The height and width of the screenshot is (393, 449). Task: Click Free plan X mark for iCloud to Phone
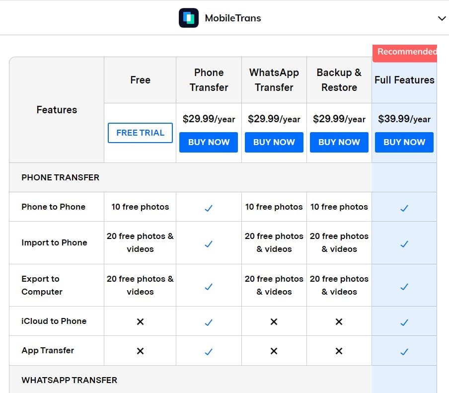coord(140,322)
